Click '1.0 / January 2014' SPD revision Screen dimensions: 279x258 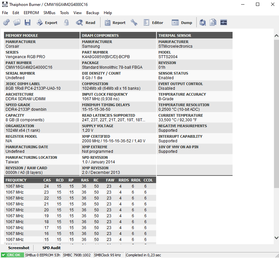(98, 162)
